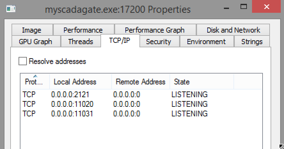Sort connections by State column
Image resolution: width=284 pixels, height=149 pixels.
(x=202, y=82)
